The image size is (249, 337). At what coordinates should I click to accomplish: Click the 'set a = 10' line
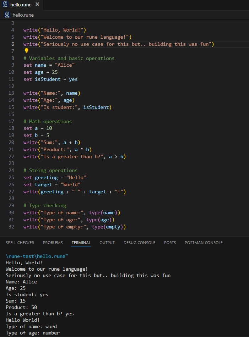tap(38, 128)
